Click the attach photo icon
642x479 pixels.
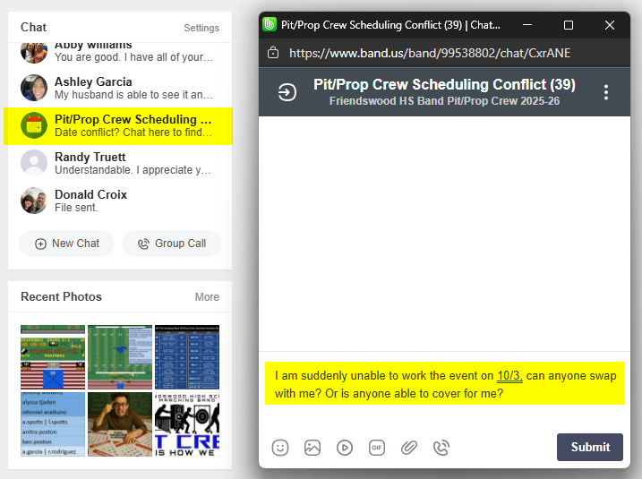[x=312, y=448]
